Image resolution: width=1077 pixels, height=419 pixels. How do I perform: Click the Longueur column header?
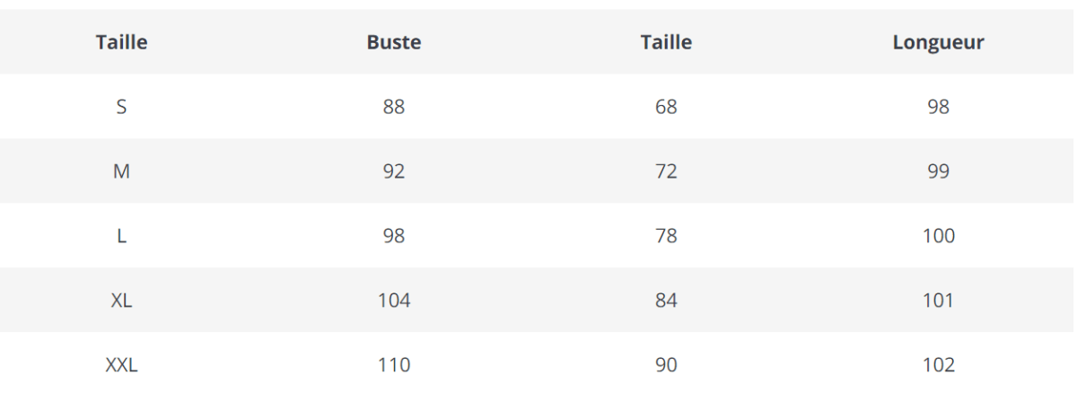tap(938, 42)
